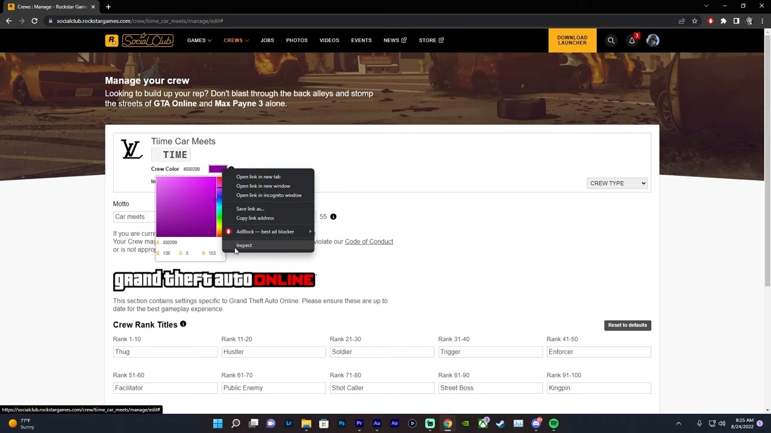The image size is (771, 433).
Task: Open Chrome three-dot menu
Action: [x=762, y=21]
